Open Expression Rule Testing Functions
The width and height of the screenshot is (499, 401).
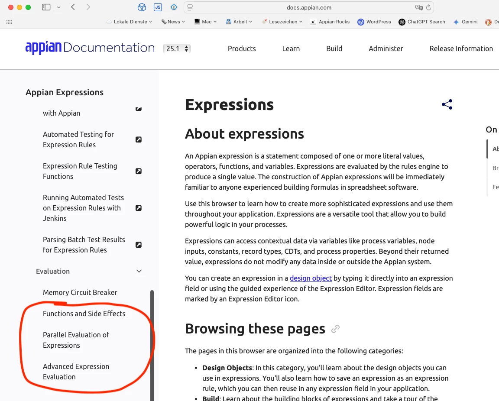(x=80, y=171)
